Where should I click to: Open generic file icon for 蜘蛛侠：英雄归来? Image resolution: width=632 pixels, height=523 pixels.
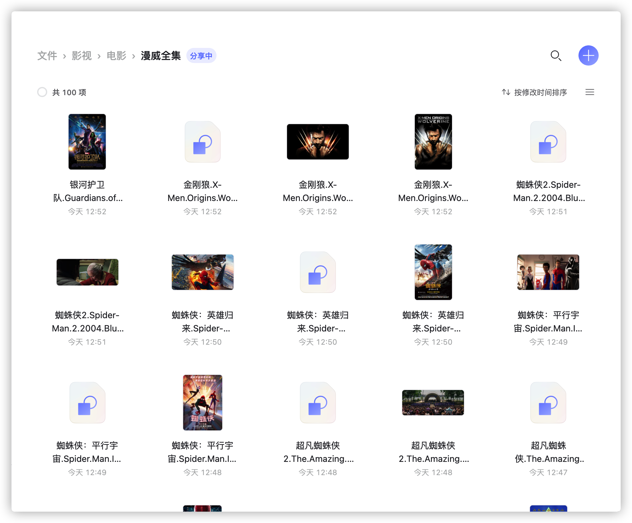tap(318, 272)
